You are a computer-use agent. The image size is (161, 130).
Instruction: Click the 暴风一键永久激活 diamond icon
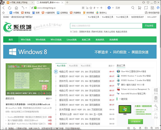[x=118, y=85]
